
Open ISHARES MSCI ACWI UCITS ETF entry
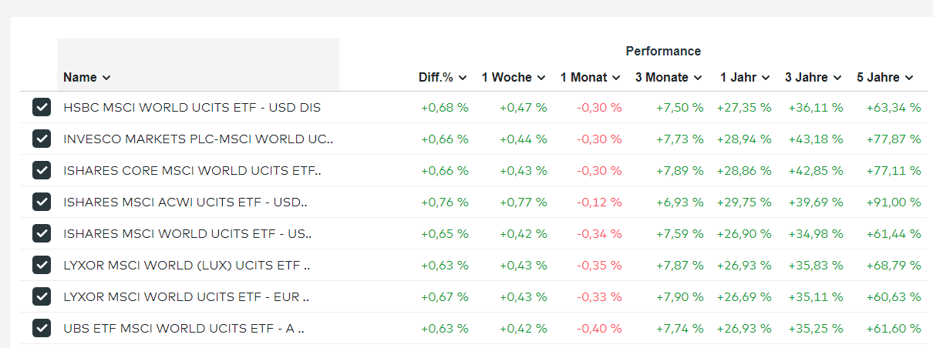pyautogui.click(x=185, y=202)
